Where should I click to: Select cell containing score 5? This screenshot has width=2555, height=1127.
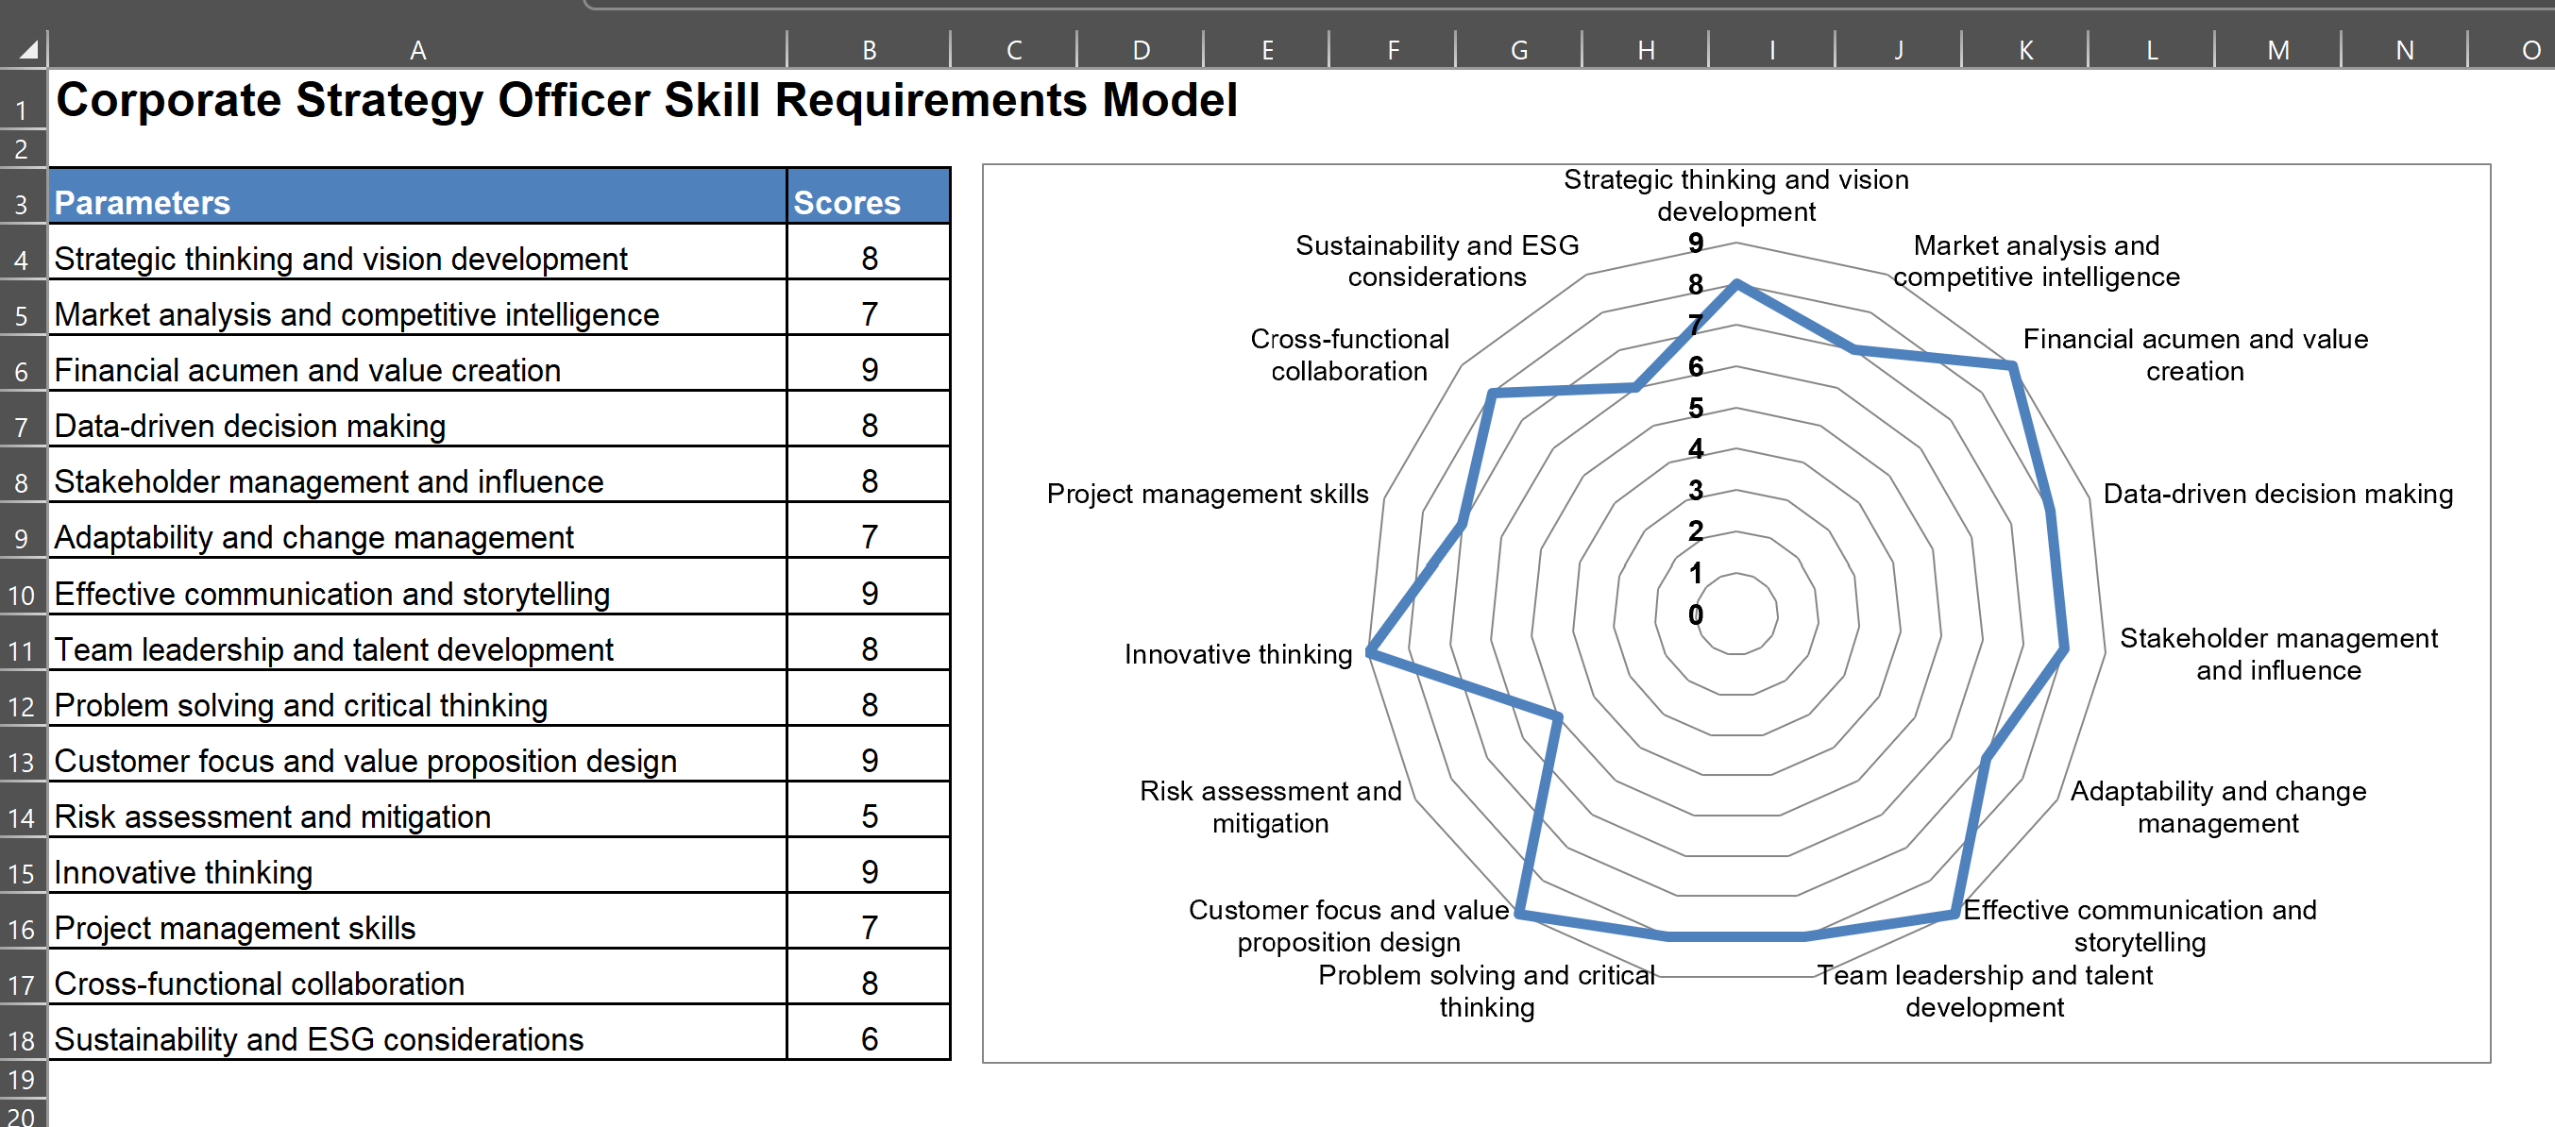868,816
